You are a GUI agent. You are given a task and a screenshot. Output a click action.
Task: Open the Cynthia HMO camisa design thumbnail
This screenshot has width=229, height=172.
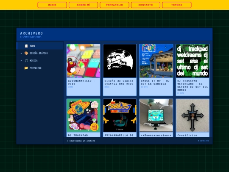(x=120, y=61)
